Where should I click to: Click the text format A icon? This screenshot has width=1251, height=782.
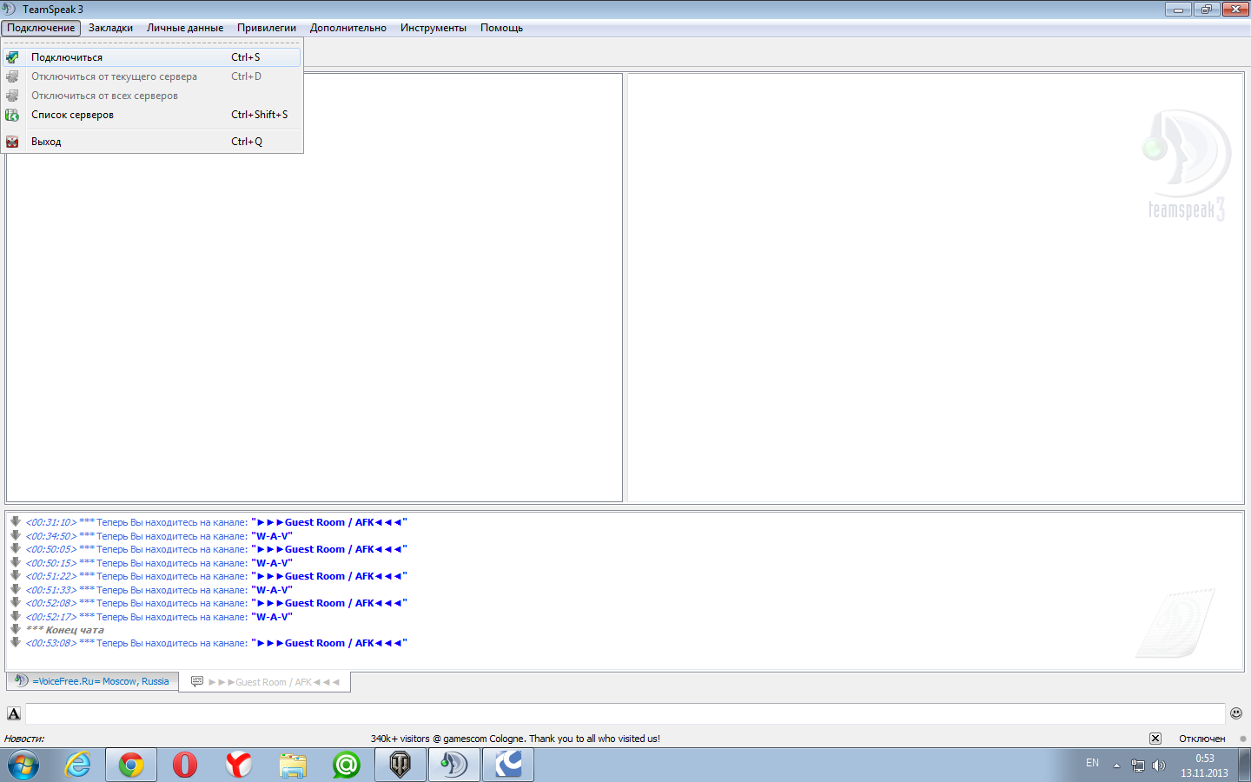pos(14,713)
